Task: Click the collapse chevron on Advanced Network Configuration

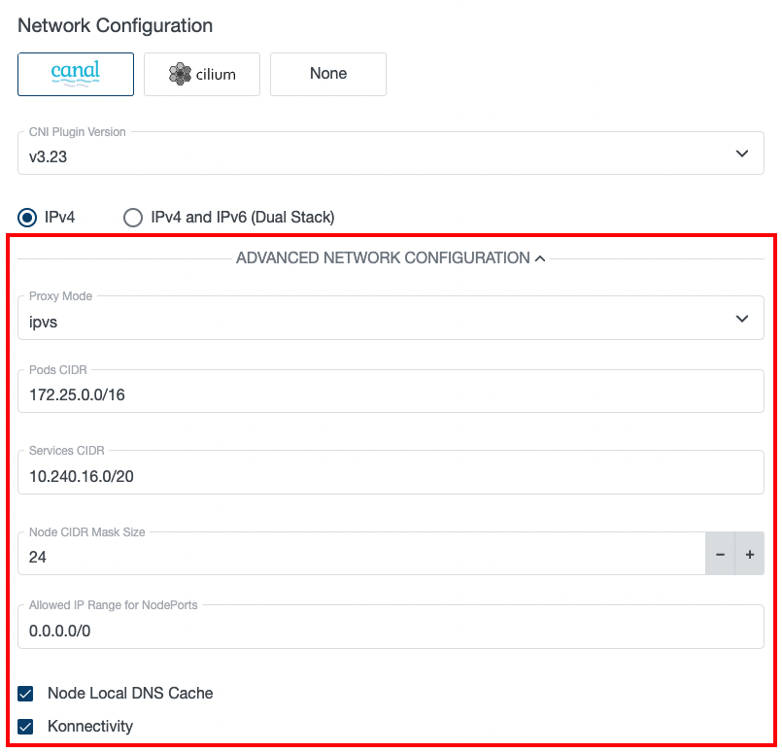Action: pyautogui.click(x=541, y=257)
